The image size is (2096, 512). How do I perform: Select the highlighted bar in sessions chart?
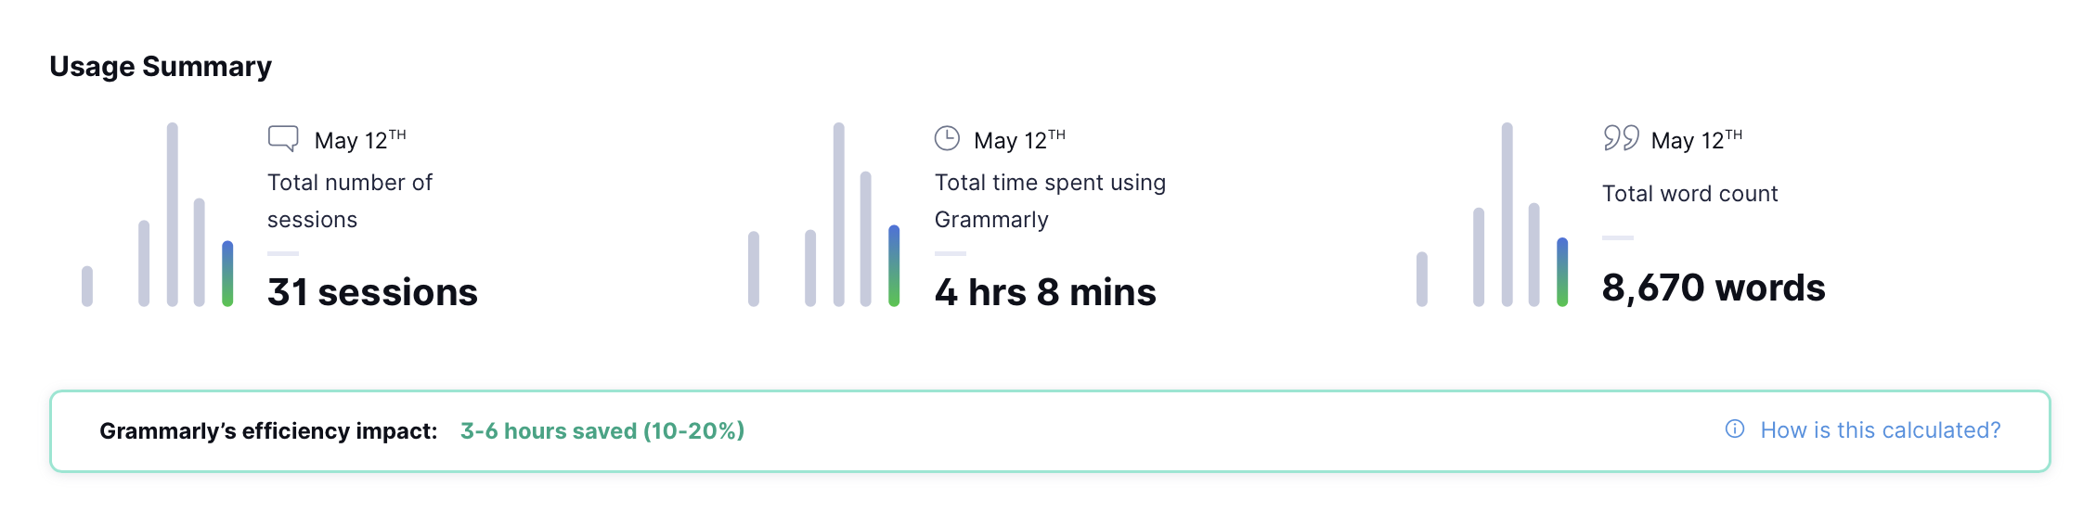(x=227, y=274)
